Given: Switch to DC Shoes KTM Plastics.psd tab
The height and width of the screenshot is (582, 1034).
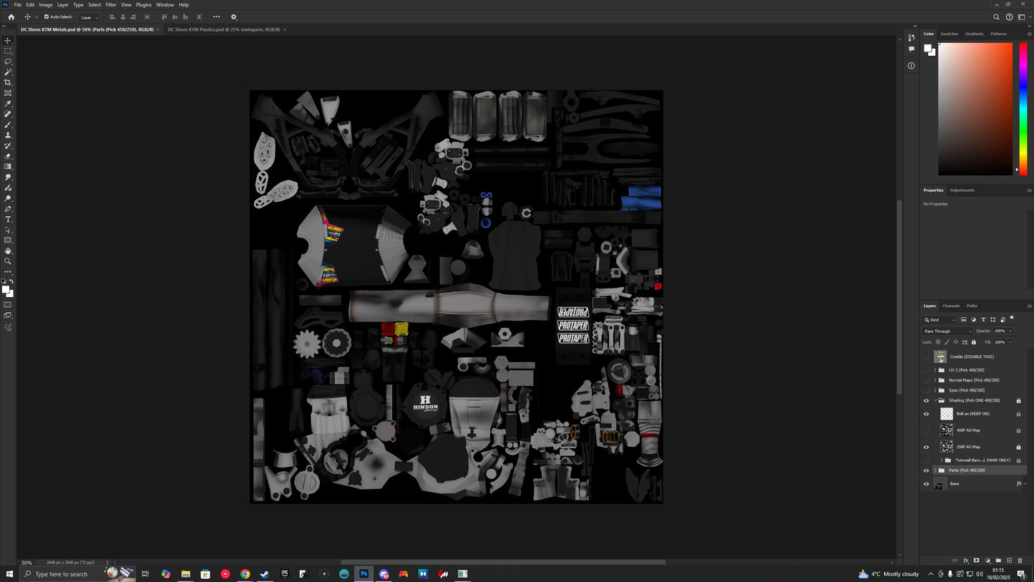Looking at the screenshot, I should tap(223, 29).
